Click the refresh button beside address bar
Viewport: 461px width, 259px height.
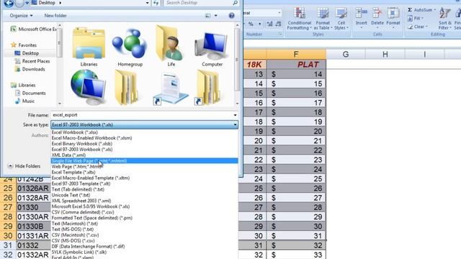tap(156, 3)
